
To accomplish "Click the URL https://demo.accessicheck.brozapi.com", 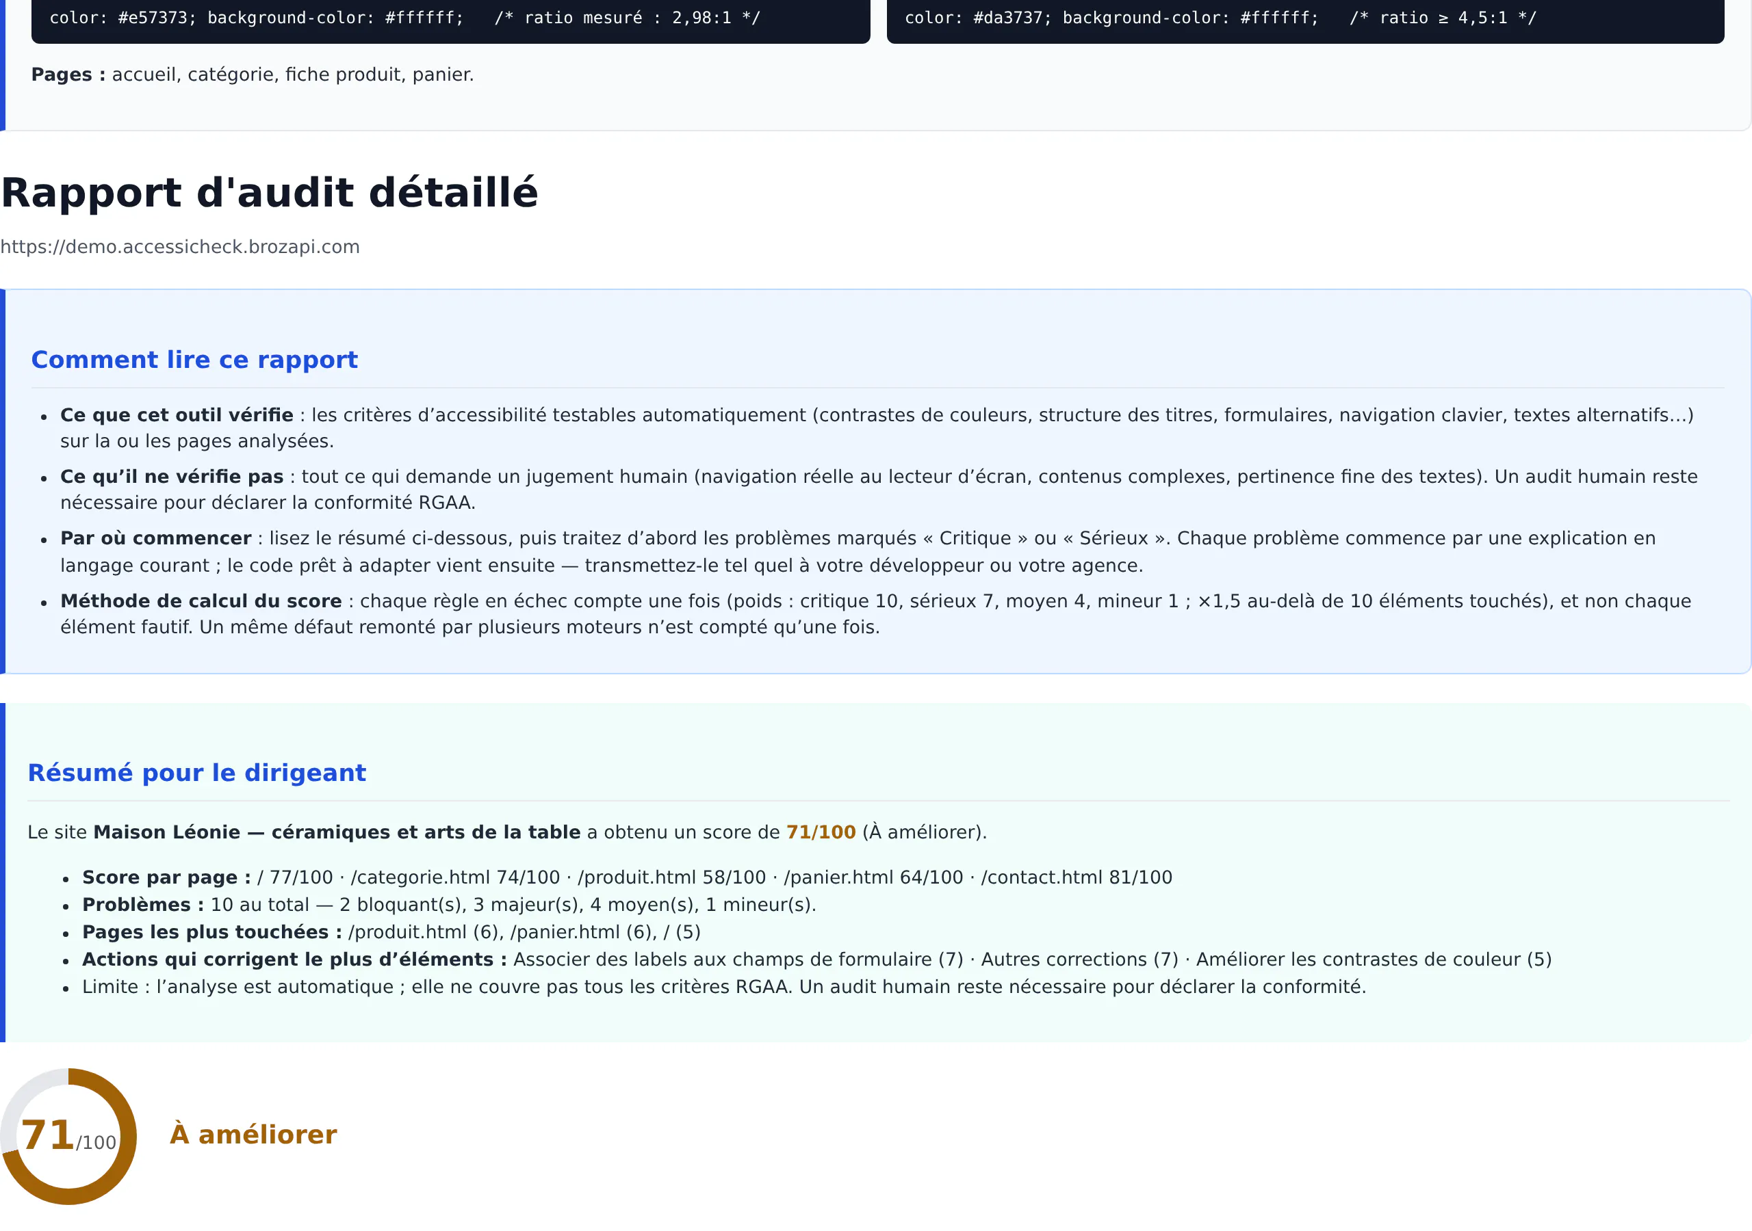I will click(x=180, y=247).
